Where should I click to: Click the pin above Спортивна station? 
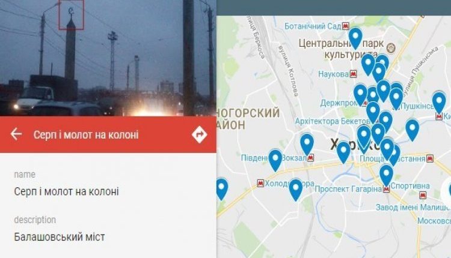pos(386,175)
